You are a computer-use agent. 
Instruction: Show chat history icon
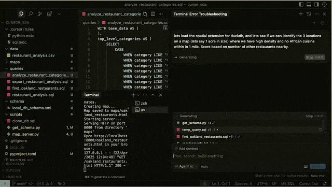pyautogui.click(x=309, y=14)
